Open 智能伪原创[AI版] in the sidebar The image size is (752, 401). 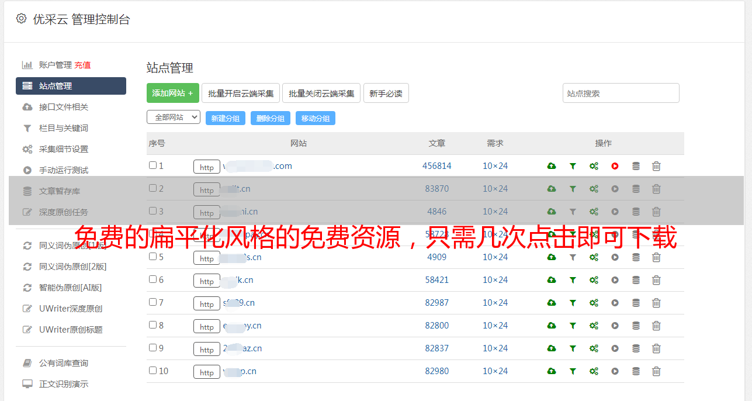pyautogui.click(x=71, y=288)
